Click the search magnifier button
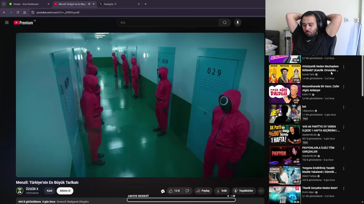The height and width of the screenshot is (204, 364). (225, 23)
